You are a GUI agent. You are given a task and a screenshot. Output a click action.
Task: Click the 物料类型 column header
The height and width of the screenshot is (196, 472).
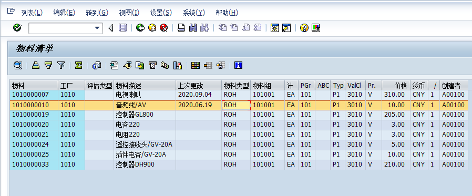pos(236,86)
